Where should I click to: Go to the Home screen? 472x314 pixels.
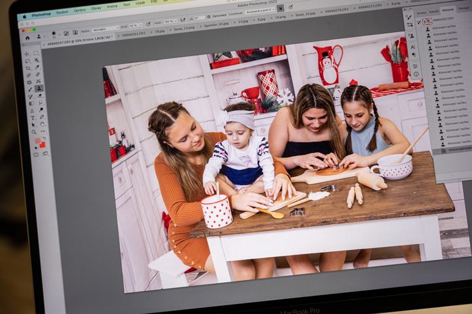coord(28,38)
